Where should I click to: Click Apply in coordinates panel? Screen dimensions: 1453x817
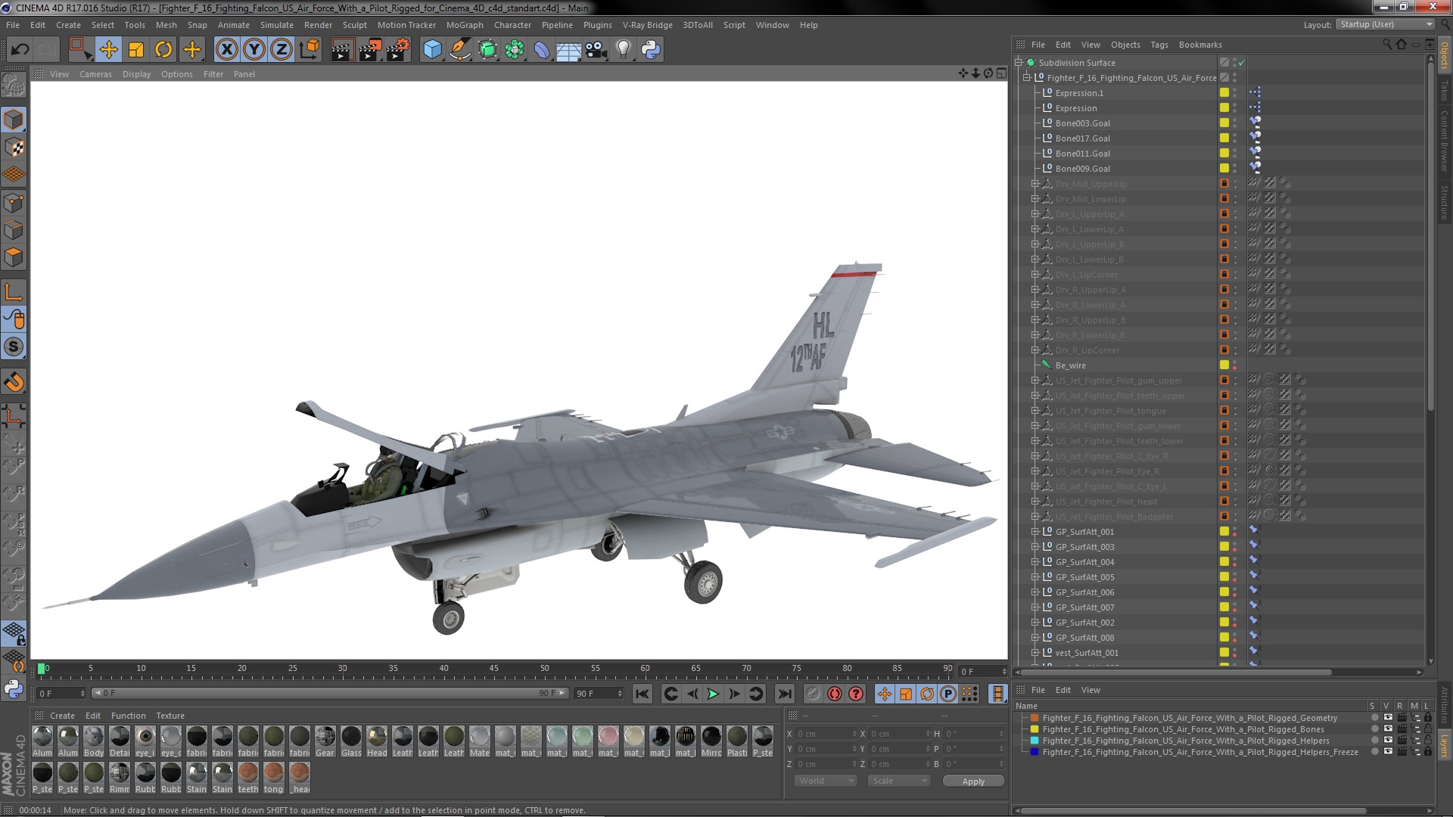973,781
